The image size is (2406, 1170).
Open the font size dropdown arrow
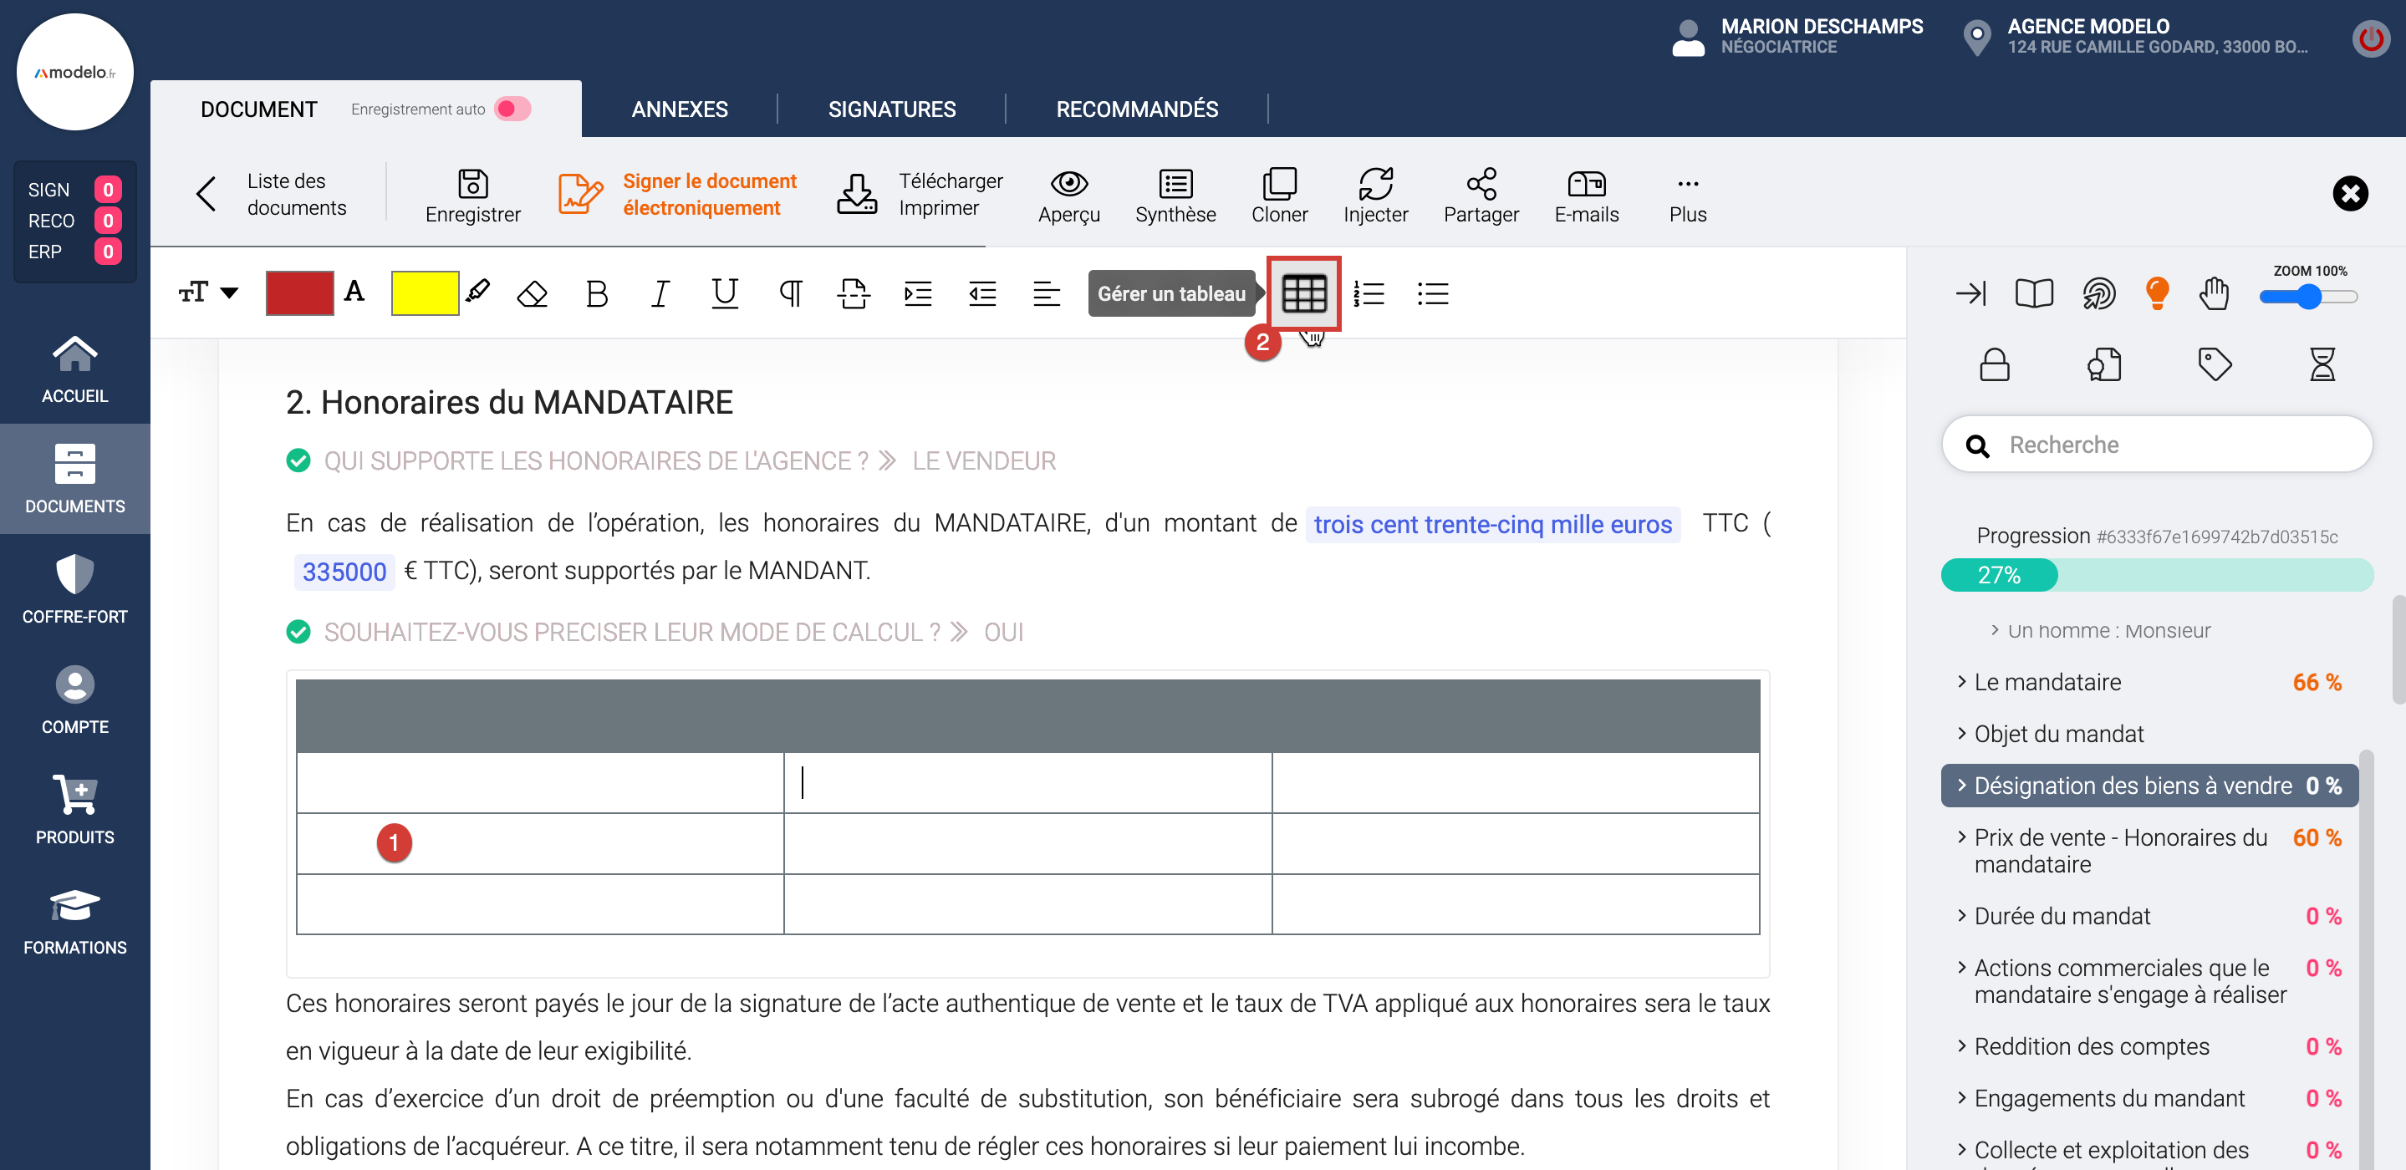tap(229, 293)
